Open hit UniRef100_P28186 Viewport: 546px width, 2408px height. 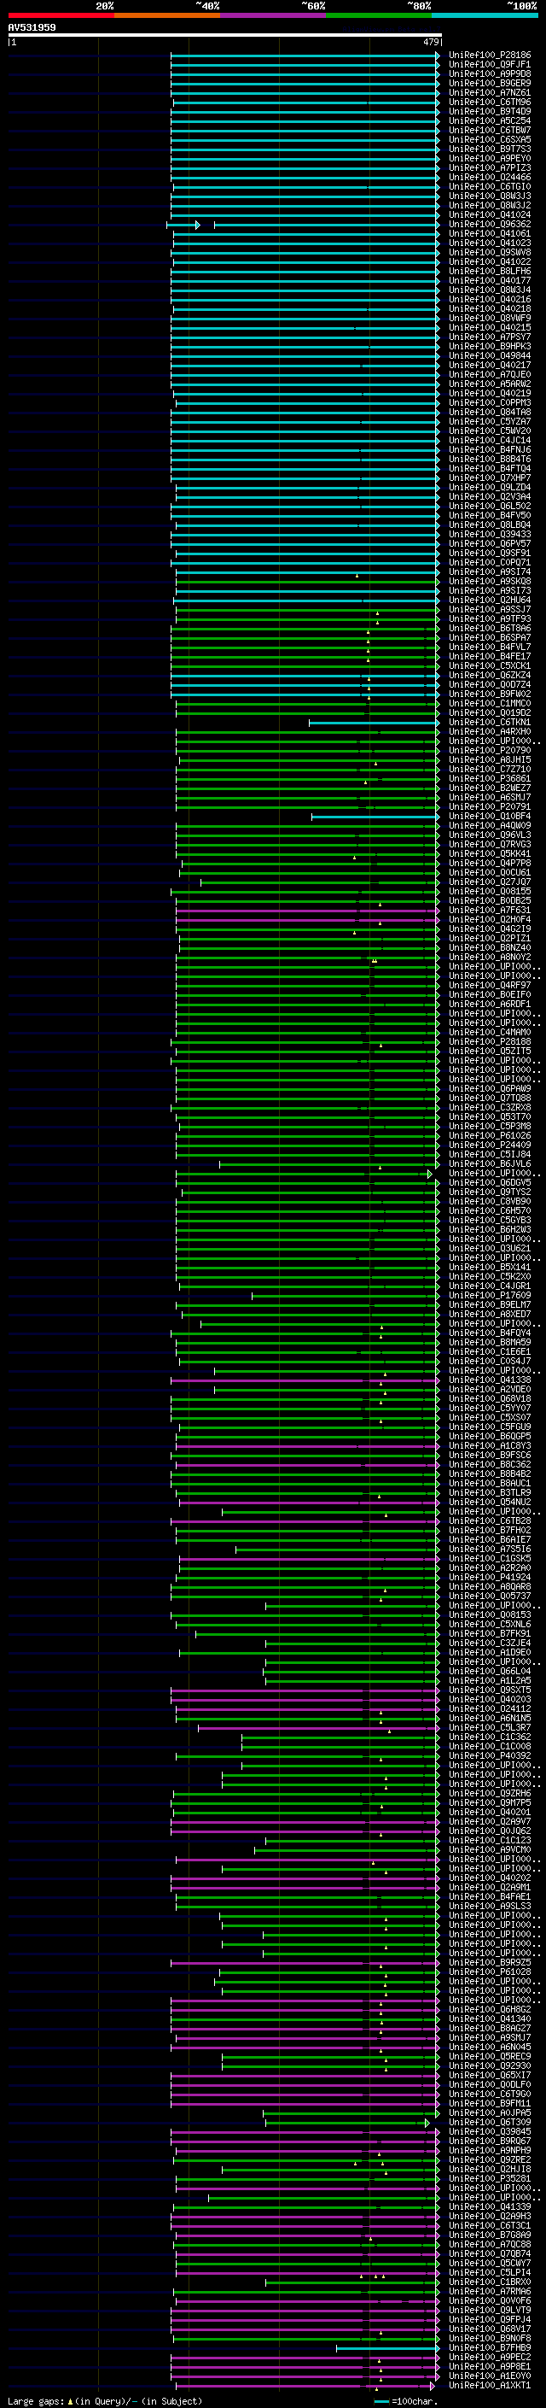point(489,56)
